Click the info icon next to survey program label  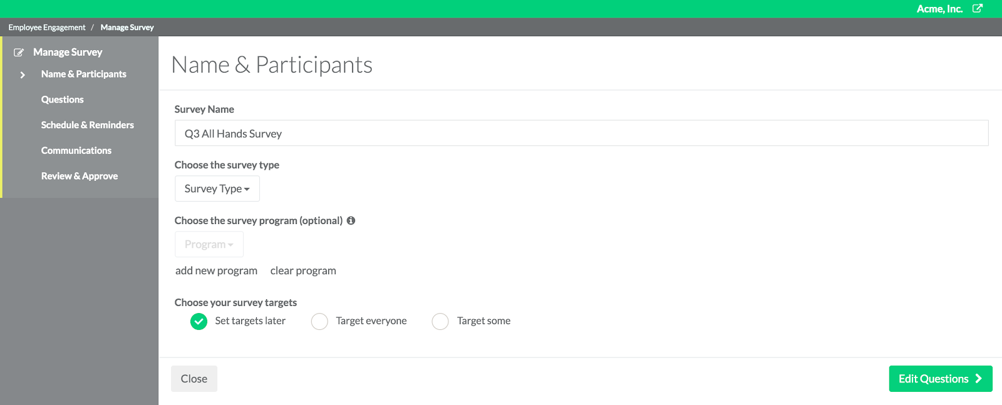point(351,220)
